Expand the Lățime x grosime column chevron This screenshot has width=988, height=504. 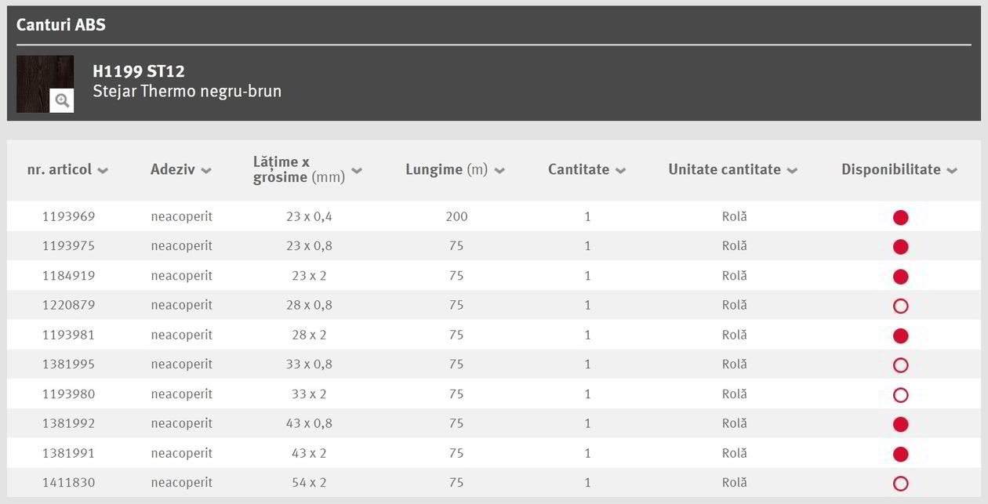click(x=357, y=171)
